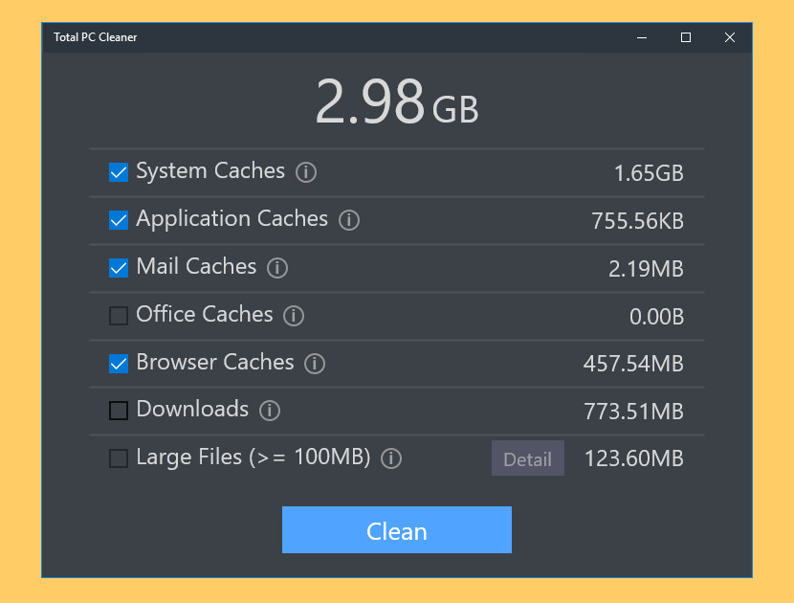
Task: Click the Browser Caches size value
Action: pyautogui.click(x=633, y=364)
